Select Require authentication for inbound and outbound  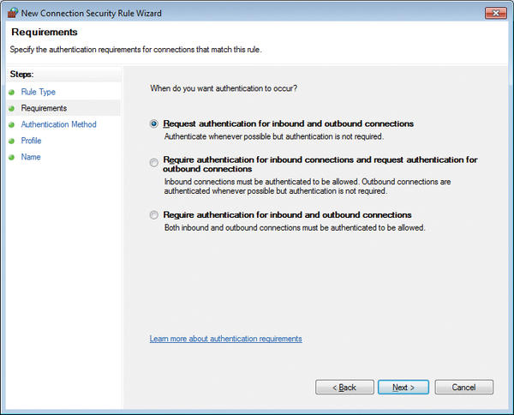(x=153, y=215)
